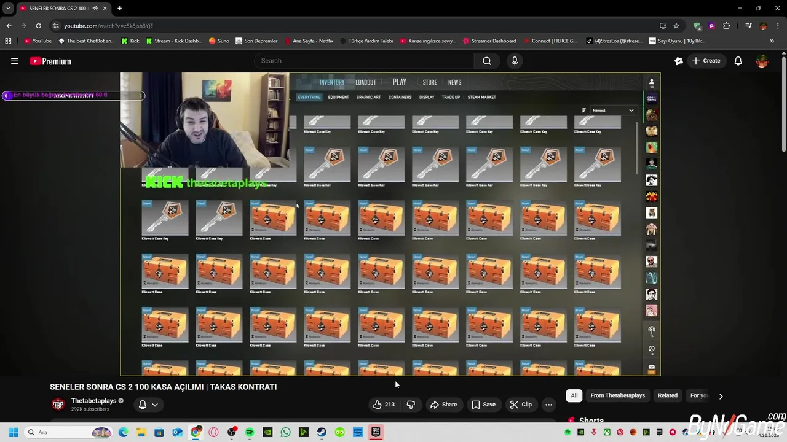The width and height of the screenshot is (787, 442).
Task: Like the video with the 213 thumbs-up
Action: click(384, 405)
